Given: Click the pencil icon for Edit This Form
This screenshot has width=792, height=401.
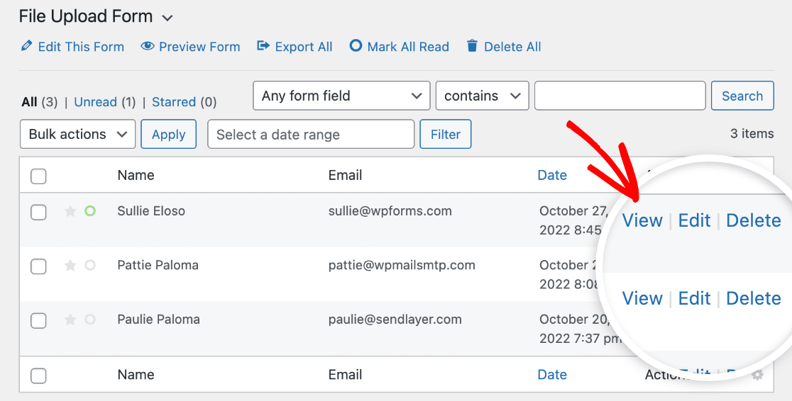Looking at the screenshot, I should tap(26, 47).
